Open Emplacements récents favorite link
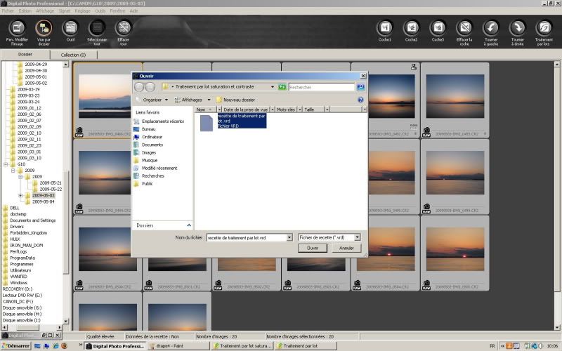This screenshot has width=562, height=351. coord(163,121)
